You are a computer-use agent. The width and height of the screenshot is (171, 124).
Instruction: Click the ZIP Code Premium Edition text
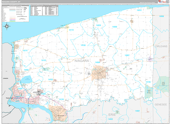(x=147, y=2)
